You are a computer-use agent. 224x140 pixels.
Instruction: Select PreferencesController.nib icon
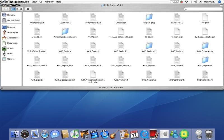[65, 31]
